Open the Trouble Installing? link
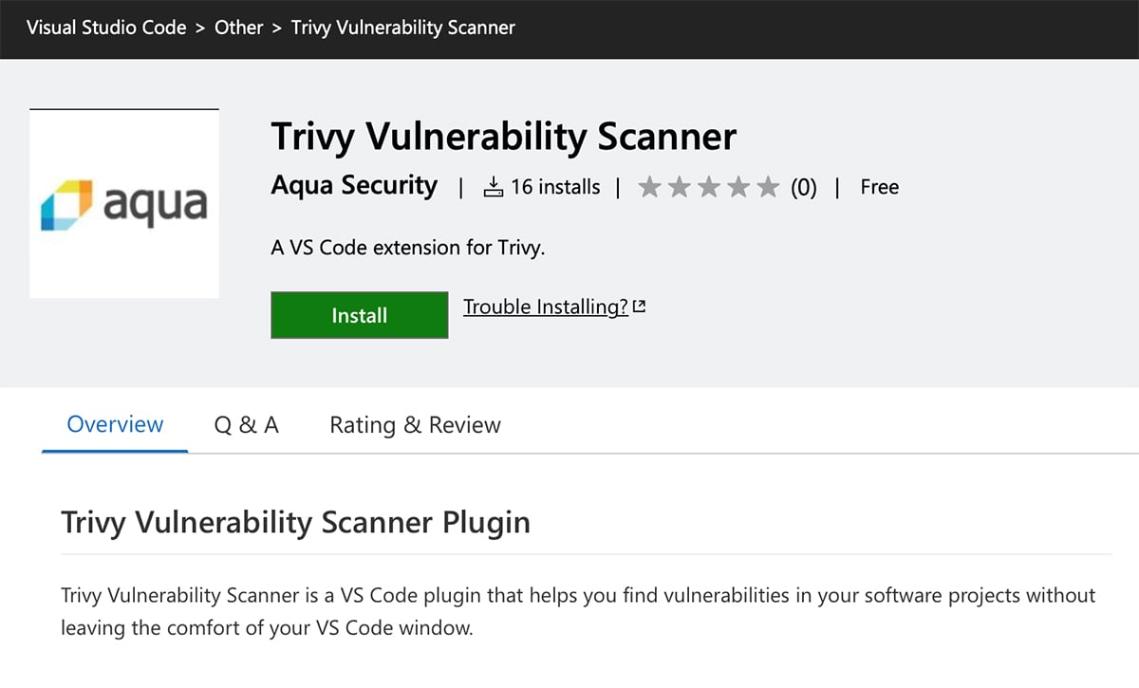The height and width of the screenshot is (688, 1139). tap(546, 307)
